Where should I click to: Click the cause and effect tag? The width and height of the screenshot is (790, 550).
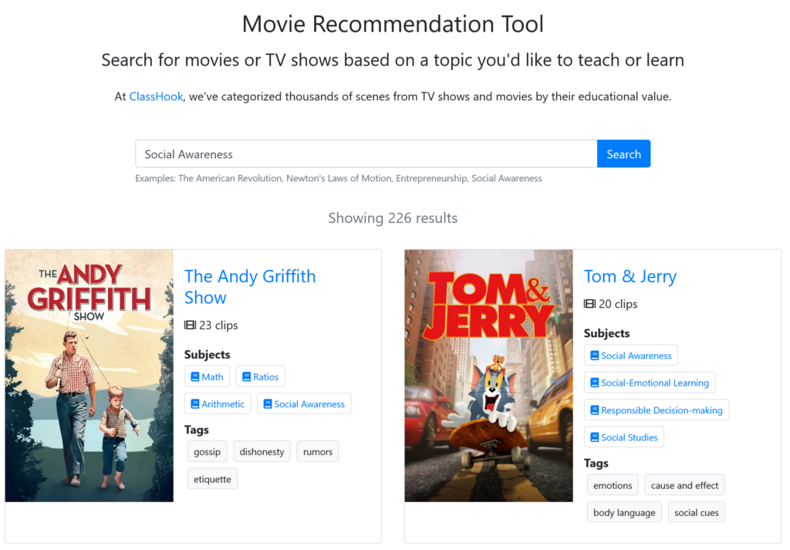[684, 484]
